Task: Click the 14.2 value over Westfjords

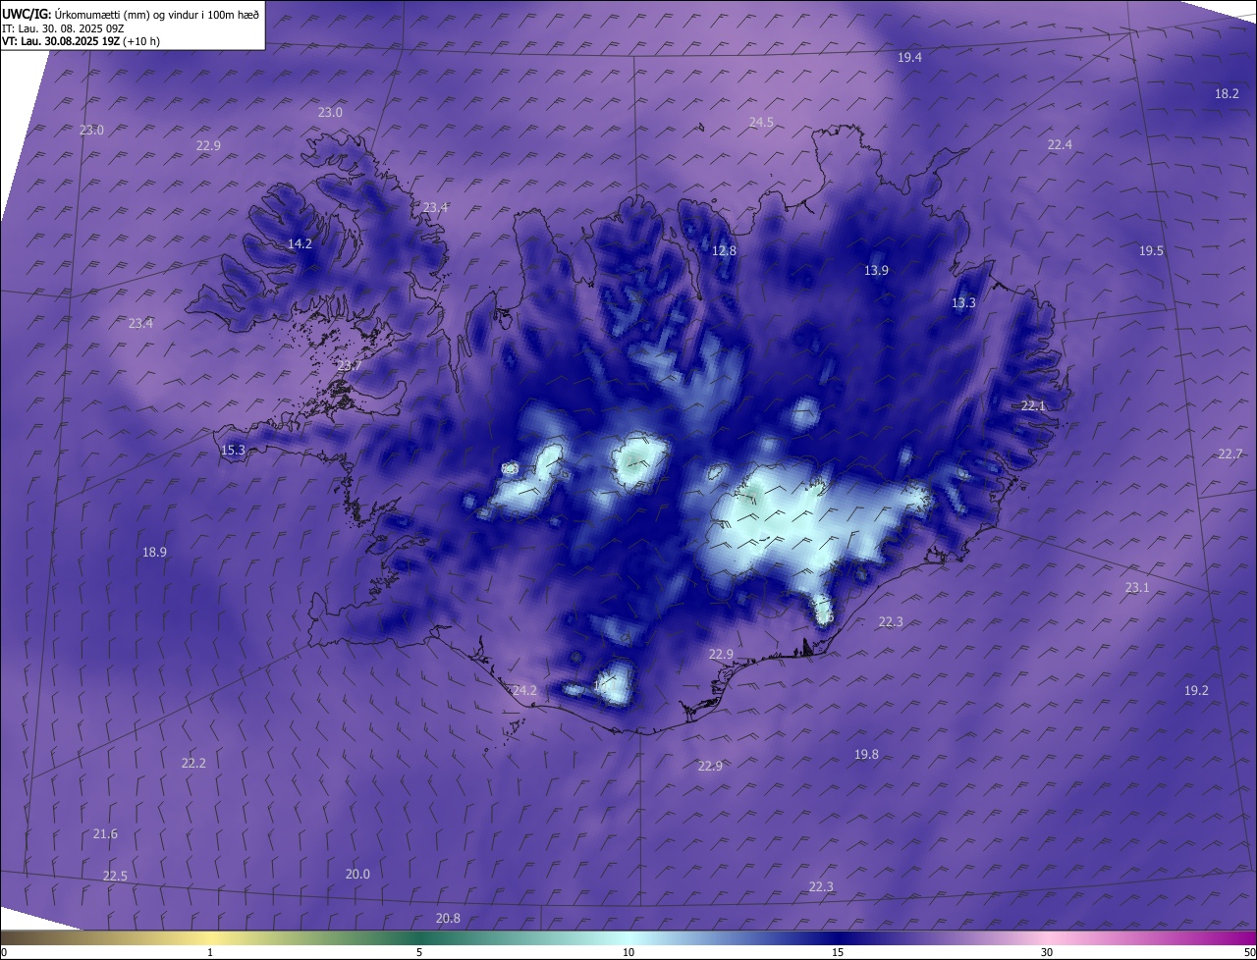Action: pyautogui.click(x=300, y=244)
